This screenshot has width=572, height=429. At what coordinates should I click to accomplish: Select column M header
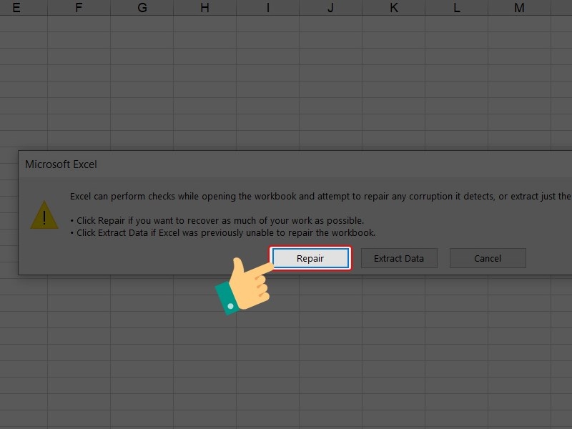pos(520,7)
